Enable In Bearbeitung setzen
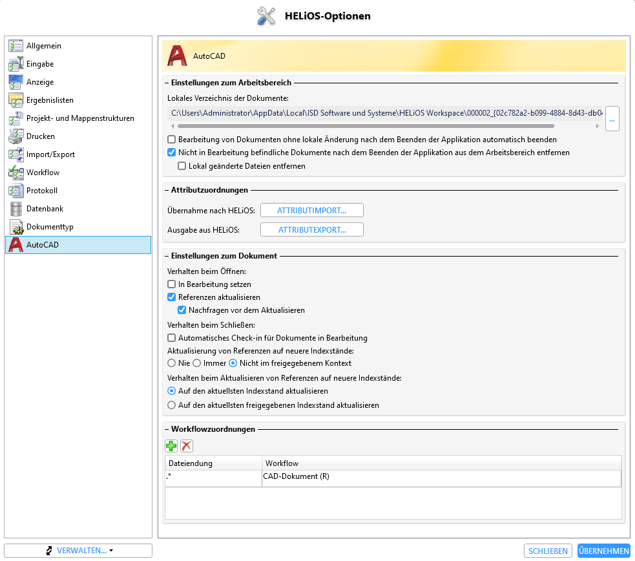This screenshot has width=635, height=561. click(x=172, y=284)
